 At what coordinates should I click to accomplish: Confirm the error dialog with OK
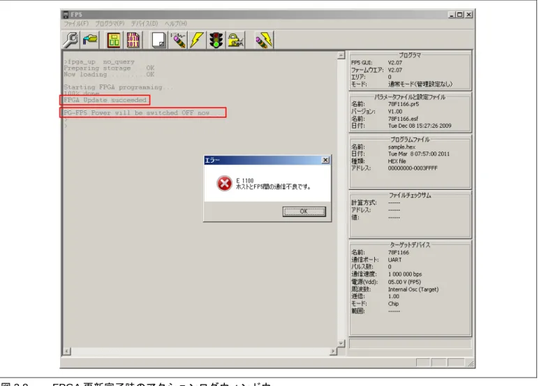(304, 211)
